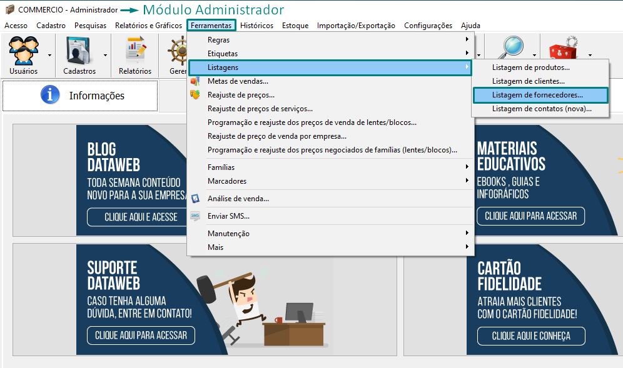Screen dimensions: 623x368
Task: Click Cartão Fidelidade 'Clique aqui e conheça' button
Action: click(530, 336)
